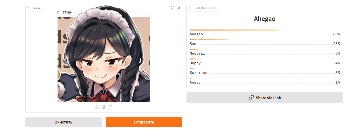The height and width of the screenshot is (136, 348).
Task: Select the Happy prediction row label
Action: coord(195,63)
